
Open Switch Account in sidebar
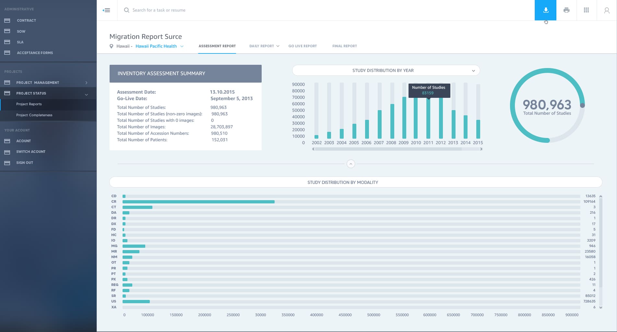click(x=31, y=152)
